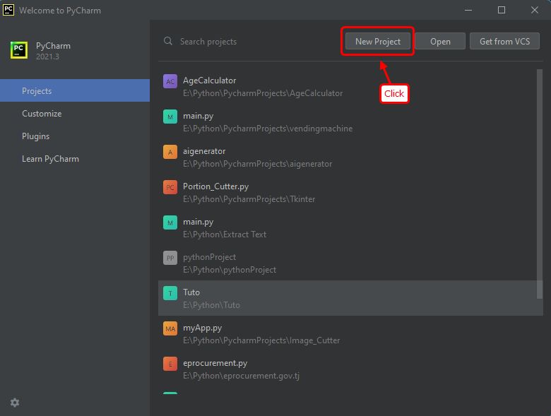Open the Learn PyCharm section
The image size is (551, 416).
[x=75, y=159]
